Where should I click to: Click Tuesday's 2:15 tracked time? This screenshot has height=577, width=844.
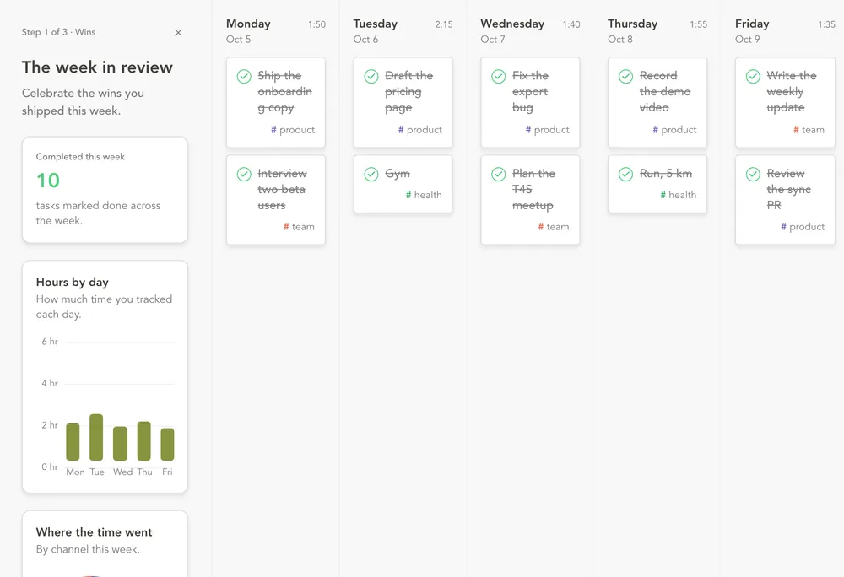[444, 24]
